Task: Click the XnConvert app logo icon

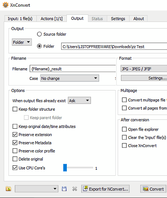Action: click(6, 5)
